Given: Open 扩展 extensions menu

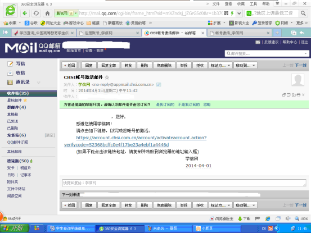Looking at the screenshot, I should [x=214, y=23].
